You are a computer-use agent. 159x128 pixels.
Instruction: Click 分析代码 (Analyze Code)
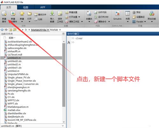pos(100,12)
